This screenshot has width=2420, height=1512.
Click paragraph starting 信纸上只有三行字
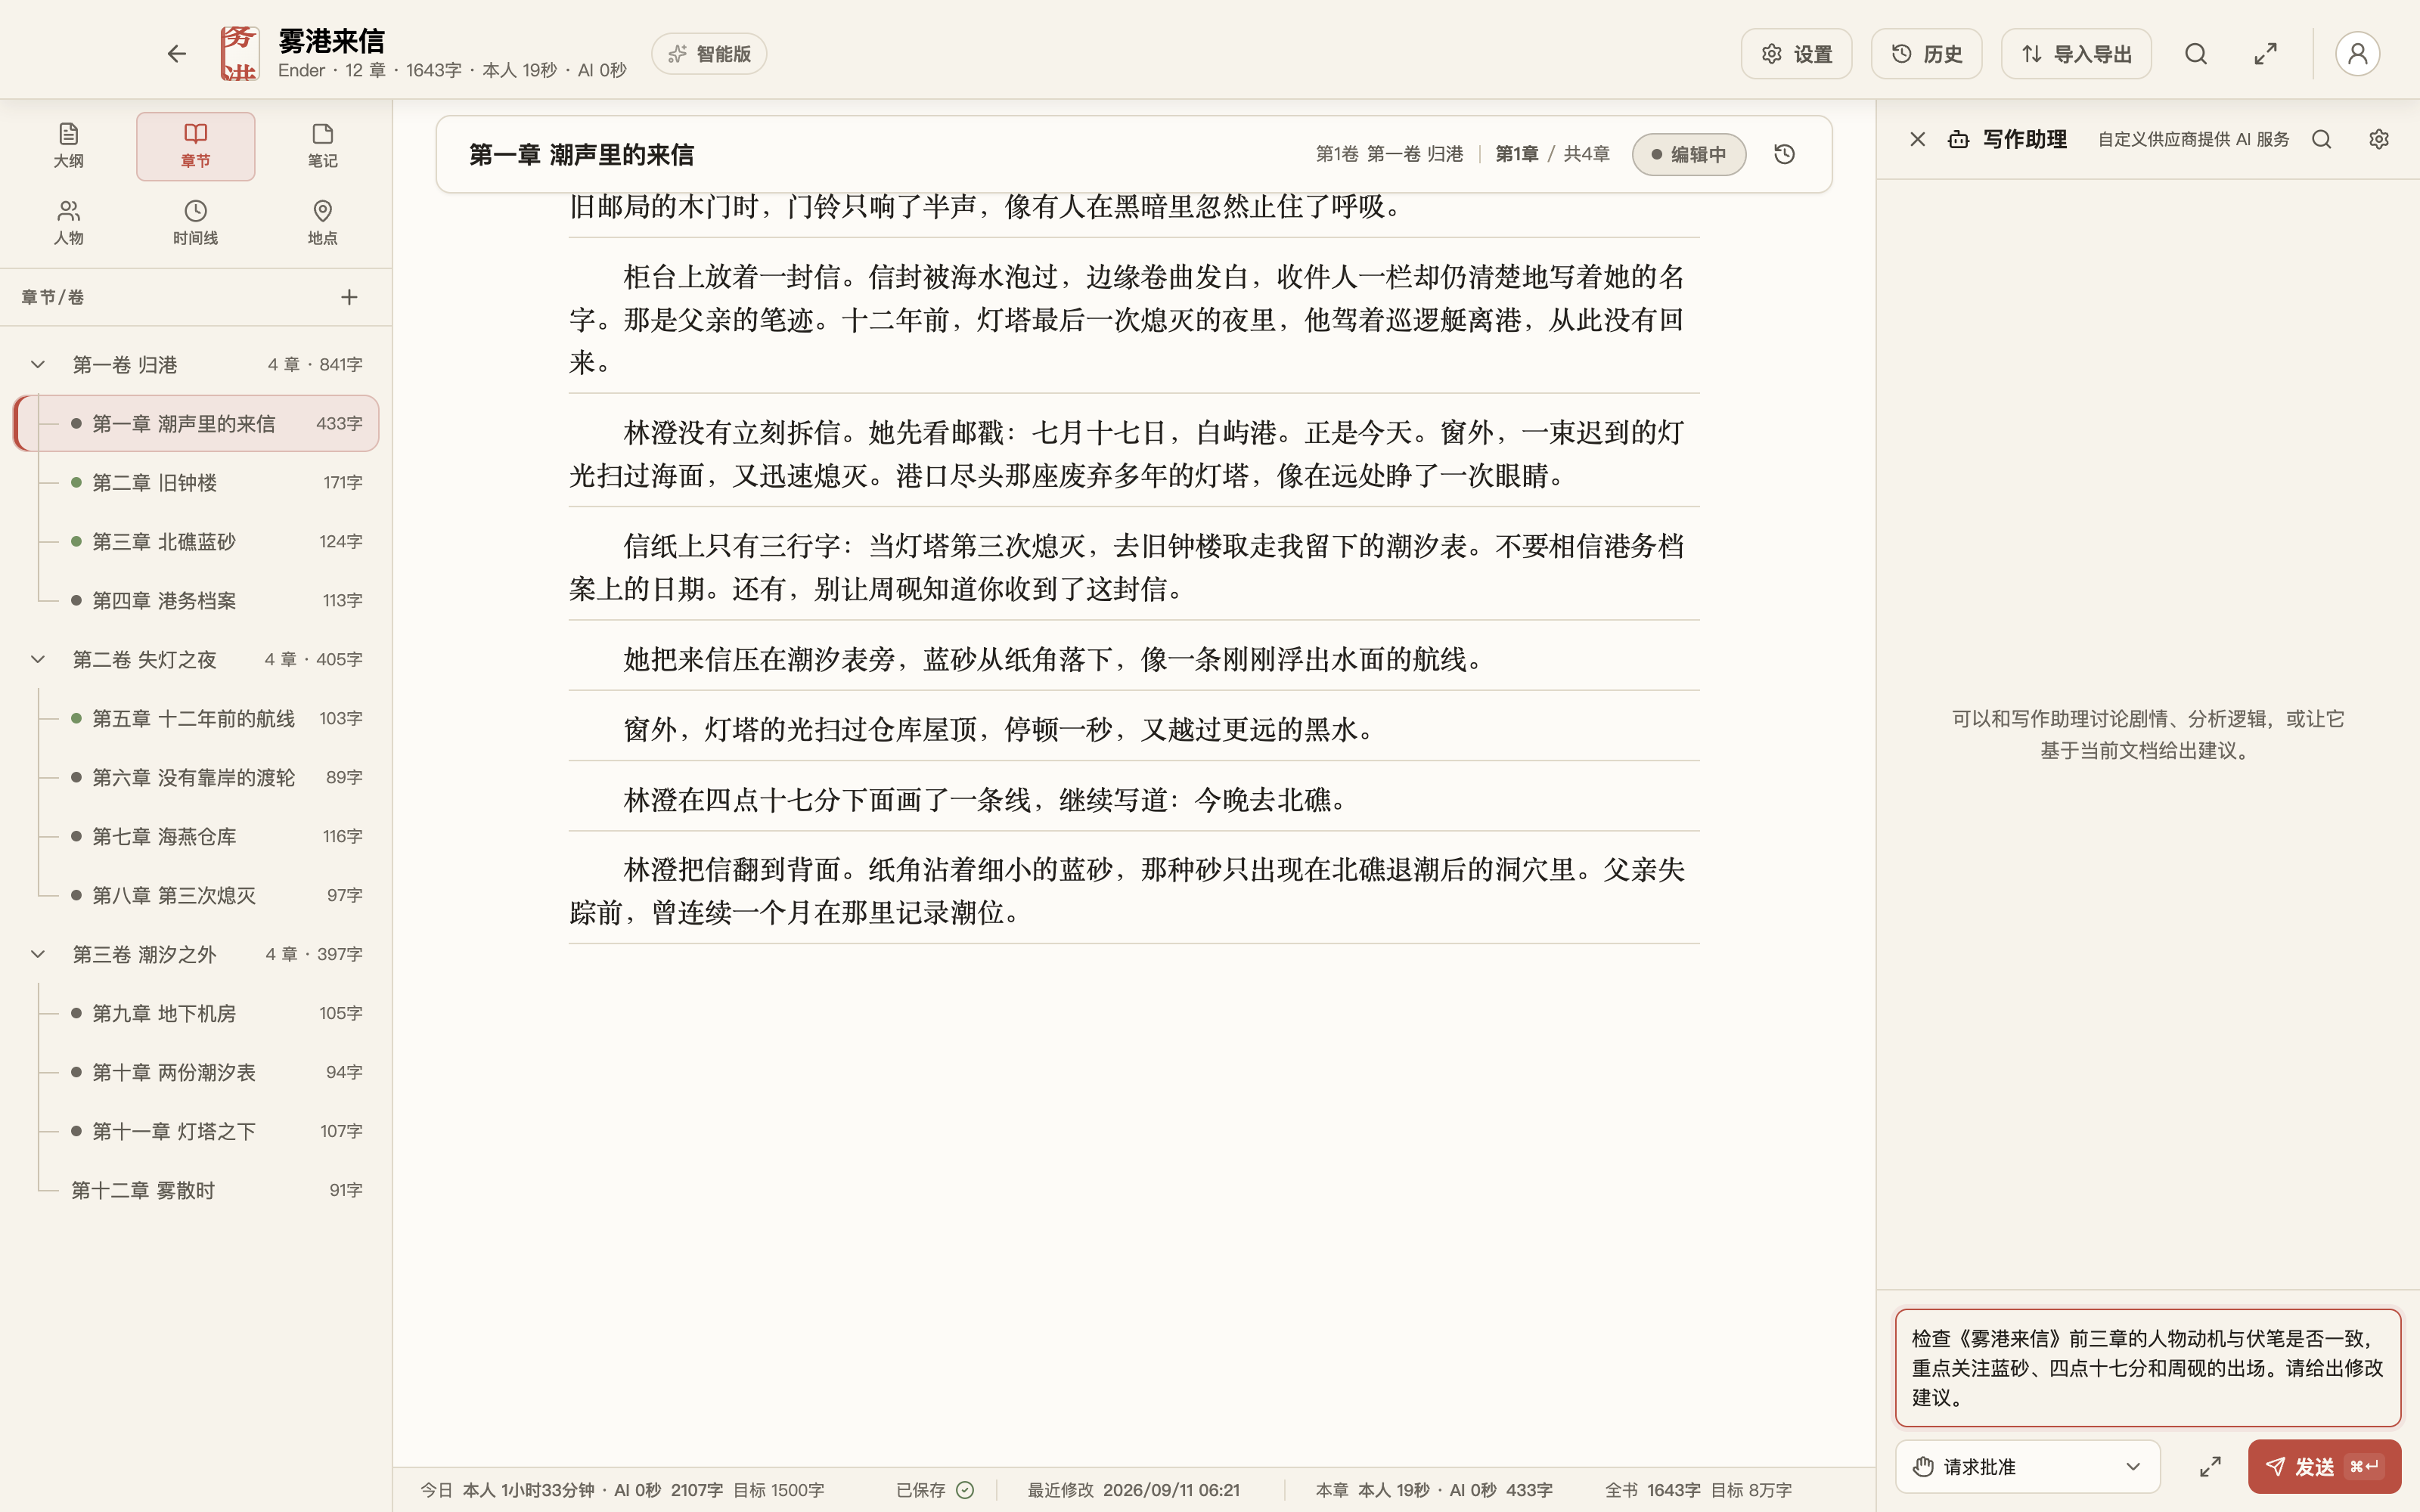coord(1134,568)
